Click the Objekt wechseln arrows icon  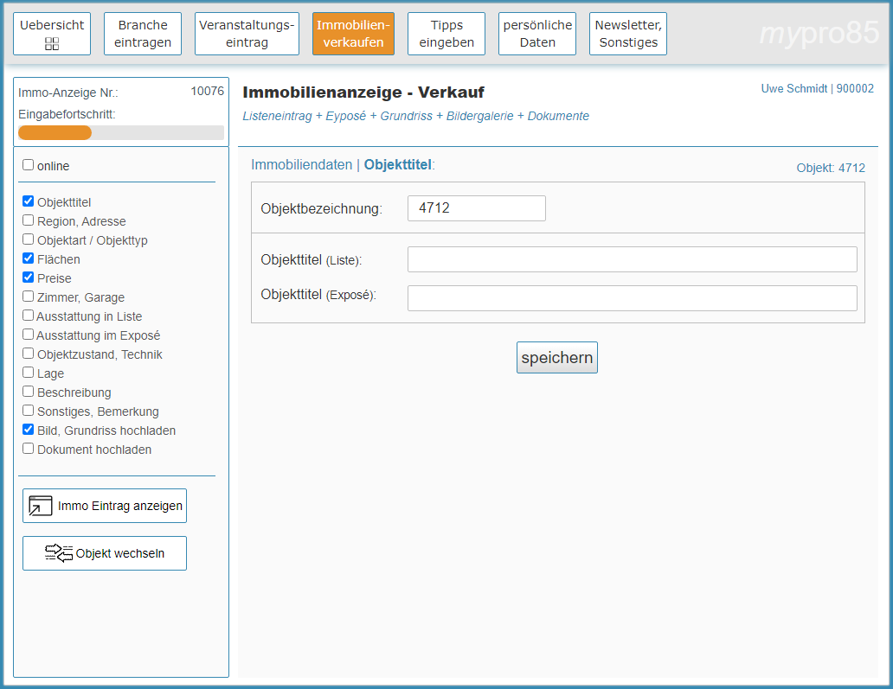59,553
